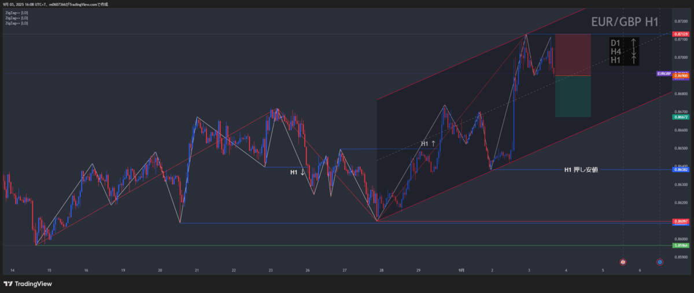Click the H1 up-arrow in trend table
Viewport: 694px width, 293px height.
[x=634, y=60]
